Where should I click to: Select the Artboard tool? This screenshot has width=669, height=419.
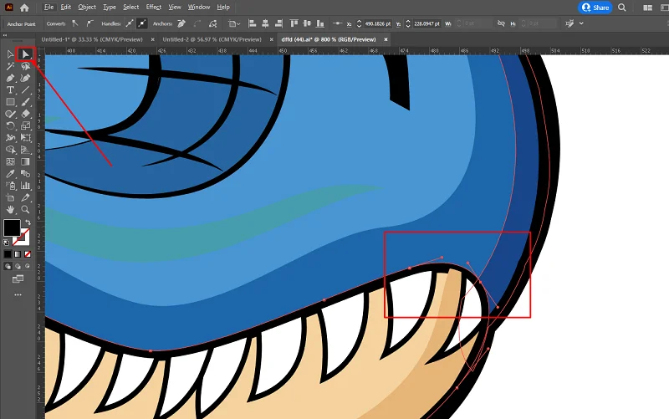point(10,197)
